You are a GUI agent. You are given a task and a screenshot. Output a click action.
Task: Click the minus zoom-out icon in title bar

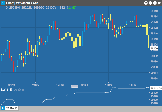[150, 3]
